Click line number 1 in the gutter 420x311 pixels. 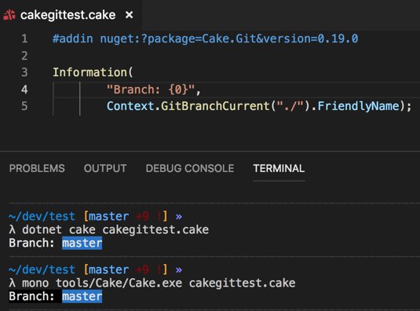click(24, 38)
